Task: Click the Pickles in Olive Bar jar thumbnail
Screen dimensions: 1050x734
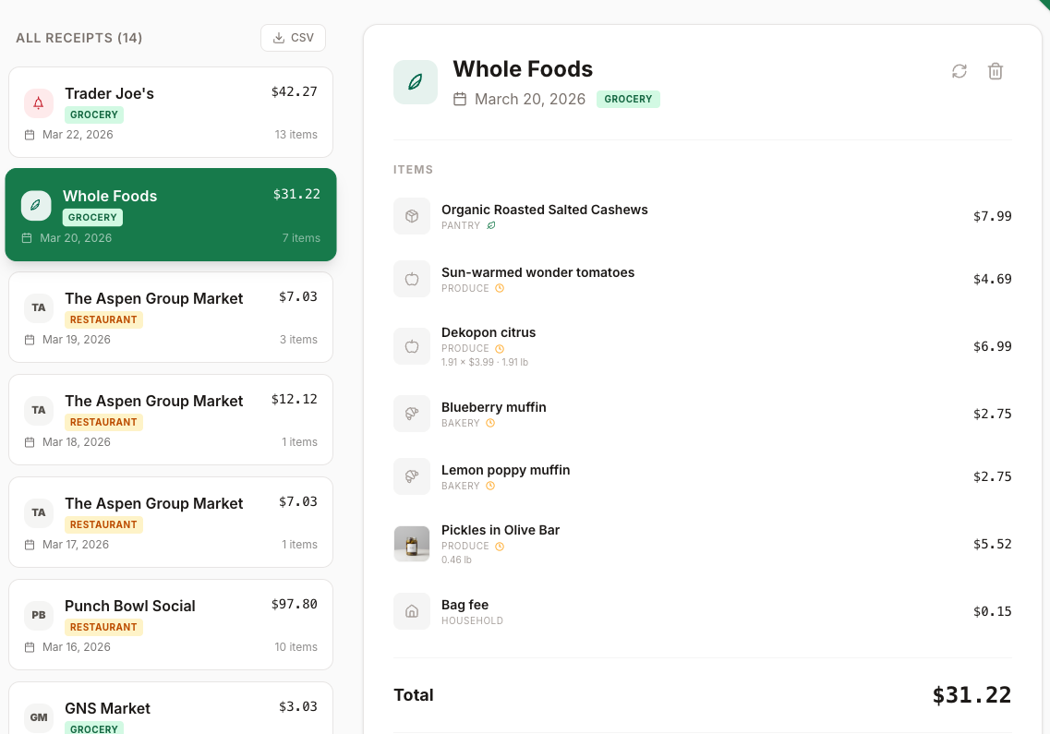Action: pyautogui.click(x=412, y=544)
